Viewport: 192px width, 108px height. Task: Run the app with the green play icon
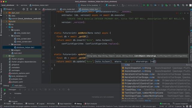click(x=144, y=5)
